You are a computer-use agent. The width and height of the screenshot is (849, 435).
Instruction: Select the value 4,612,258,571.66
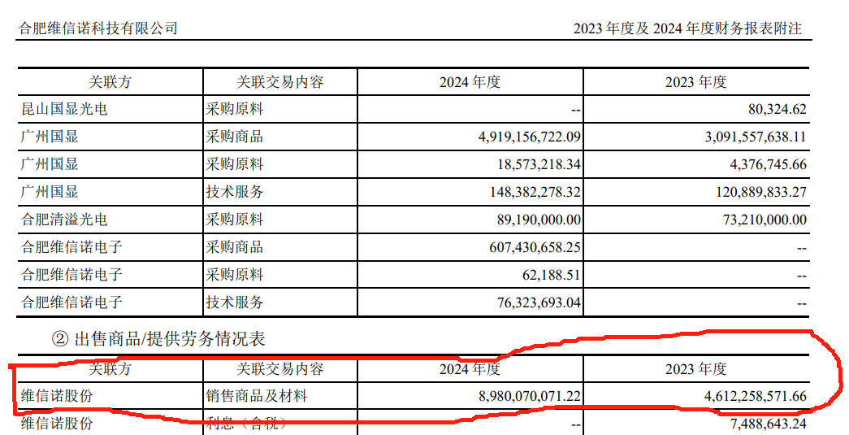(756, 397)
